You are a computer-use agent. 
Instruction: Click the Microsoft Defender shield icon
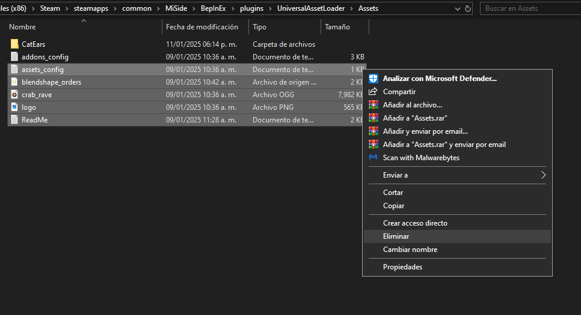pos(373,79)
